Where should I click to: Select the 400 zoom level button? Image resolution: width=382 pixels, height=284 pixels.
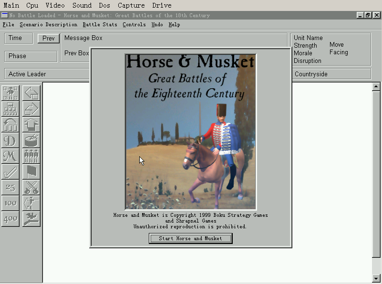pyautogui.click(x=10, y=219)
